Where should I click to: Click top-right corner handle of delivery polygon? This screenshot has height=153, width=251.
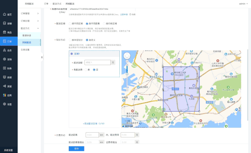pos(199,67)
